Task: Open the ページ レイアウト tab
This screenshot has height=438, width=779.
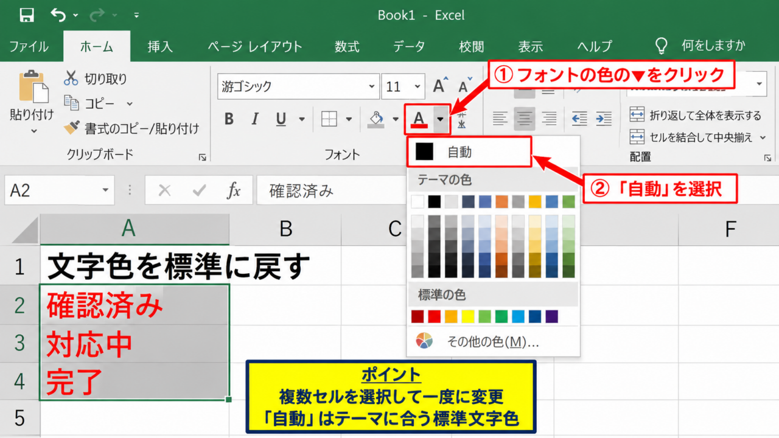Action: click(x=255, y=46)
